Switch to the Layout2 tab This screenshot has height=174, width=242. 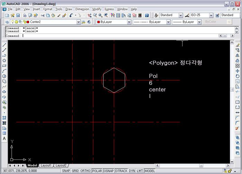tap(61, 165)
